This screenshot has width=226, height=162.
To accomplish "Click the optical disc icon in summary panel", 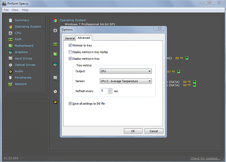I will point(55,92).
